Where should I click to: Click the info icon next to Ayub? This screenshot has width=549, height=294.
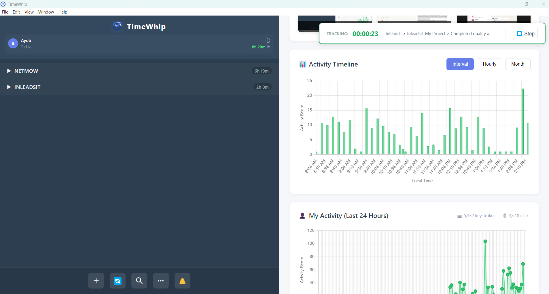268,41
